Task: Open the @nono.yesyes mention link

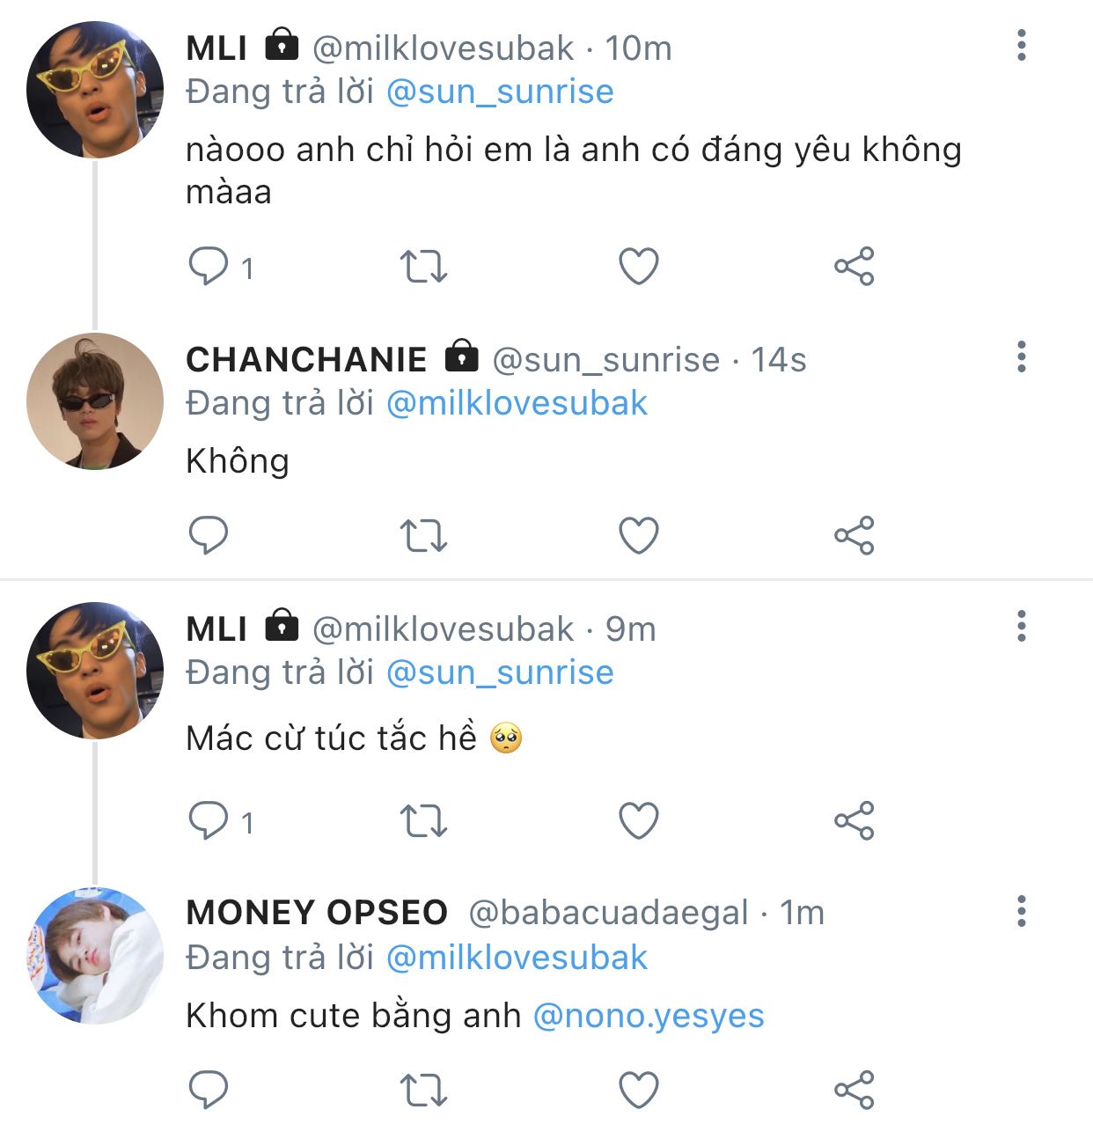Action: tap(649, 1016)
